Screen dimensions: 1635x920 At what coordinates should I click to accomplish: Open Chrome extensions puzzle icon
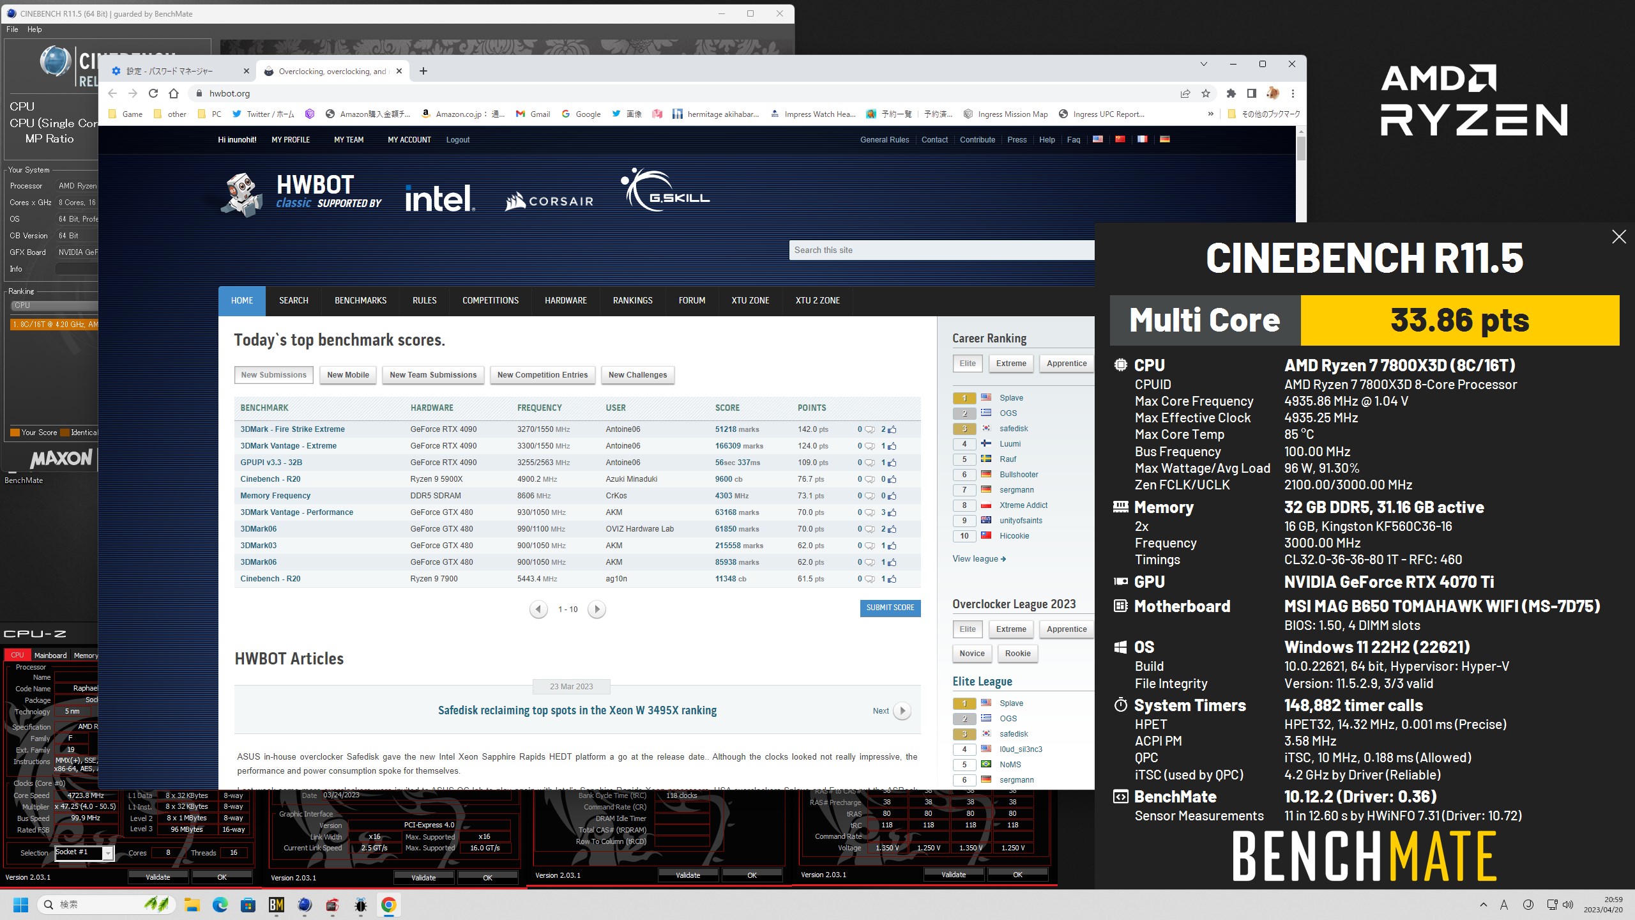coord(1231,93)
